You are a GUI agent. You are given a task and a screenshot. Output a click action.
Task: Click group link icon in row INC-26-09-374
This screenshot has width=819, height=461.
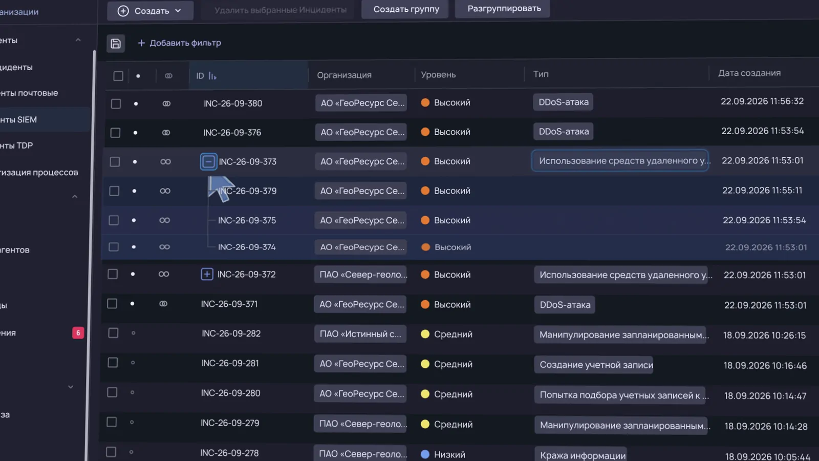pos(164,247)
